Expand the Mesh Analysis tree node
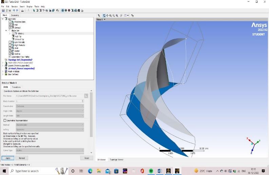Image resolution: width=269 pixels, height=175 pixels. [3, 71]
